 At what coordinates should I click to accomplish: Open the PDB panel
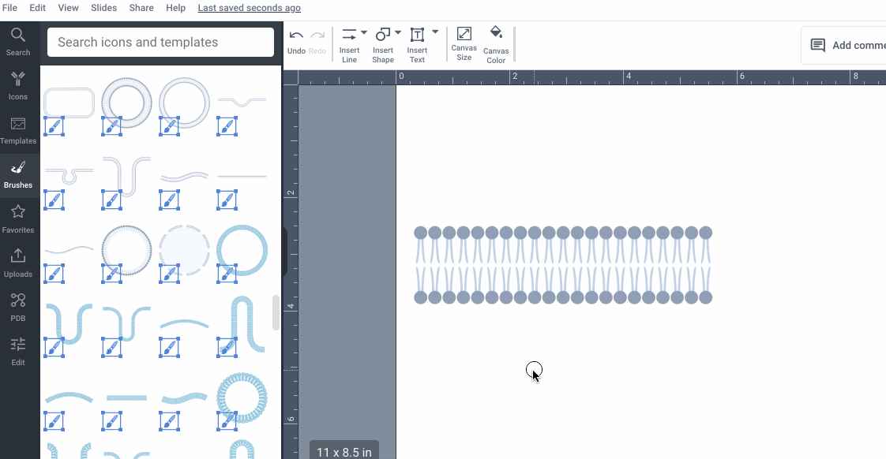[x=18, y=308]
